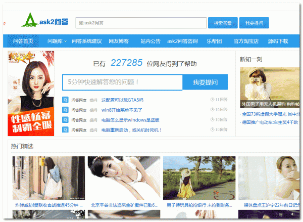The image size is (303, 222).
Task: Click Q icon beside 电脑重新启动 question
Action: 65,129
